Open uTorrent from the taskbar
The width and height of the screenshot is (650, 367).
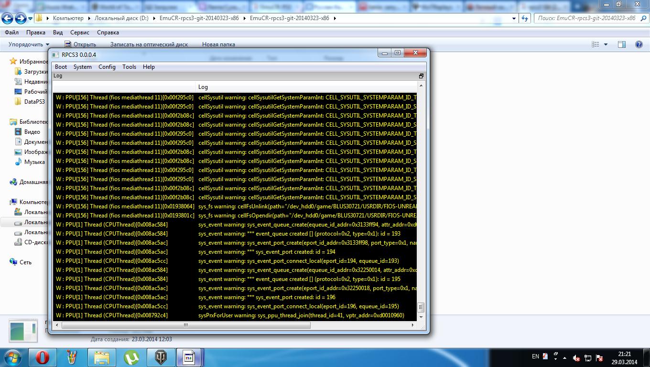131,357
